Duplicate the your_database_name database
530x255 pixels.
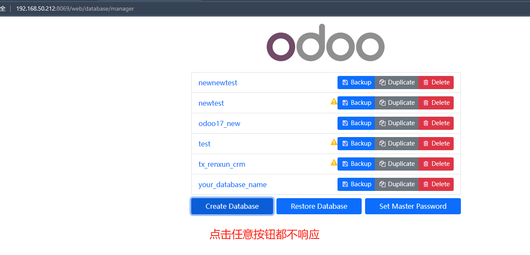[397, 184]
